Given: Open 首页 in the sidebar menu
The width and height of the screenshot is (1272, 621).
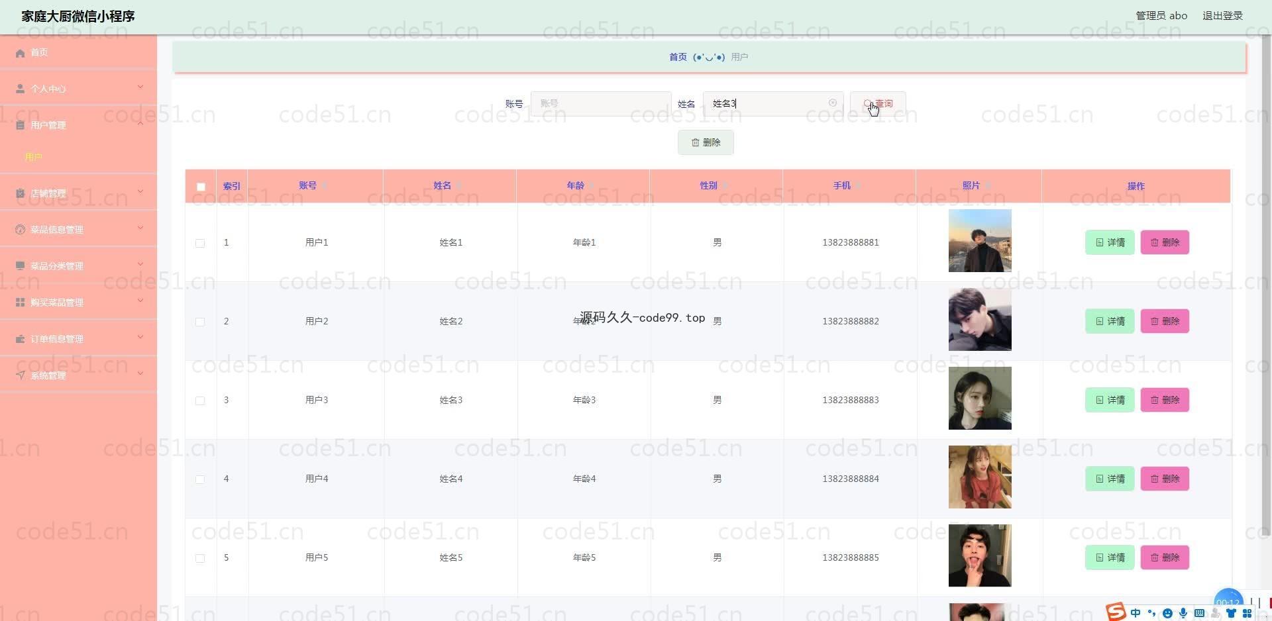Looking at the screenshot, I should 78,52.
